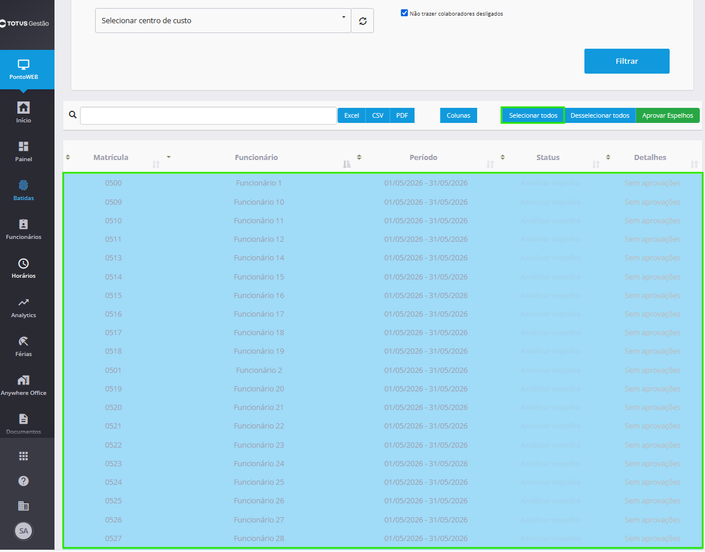Select row Funcionário 10
The height and width of the screenshot is (552, 705).
(x=383, y=202)
